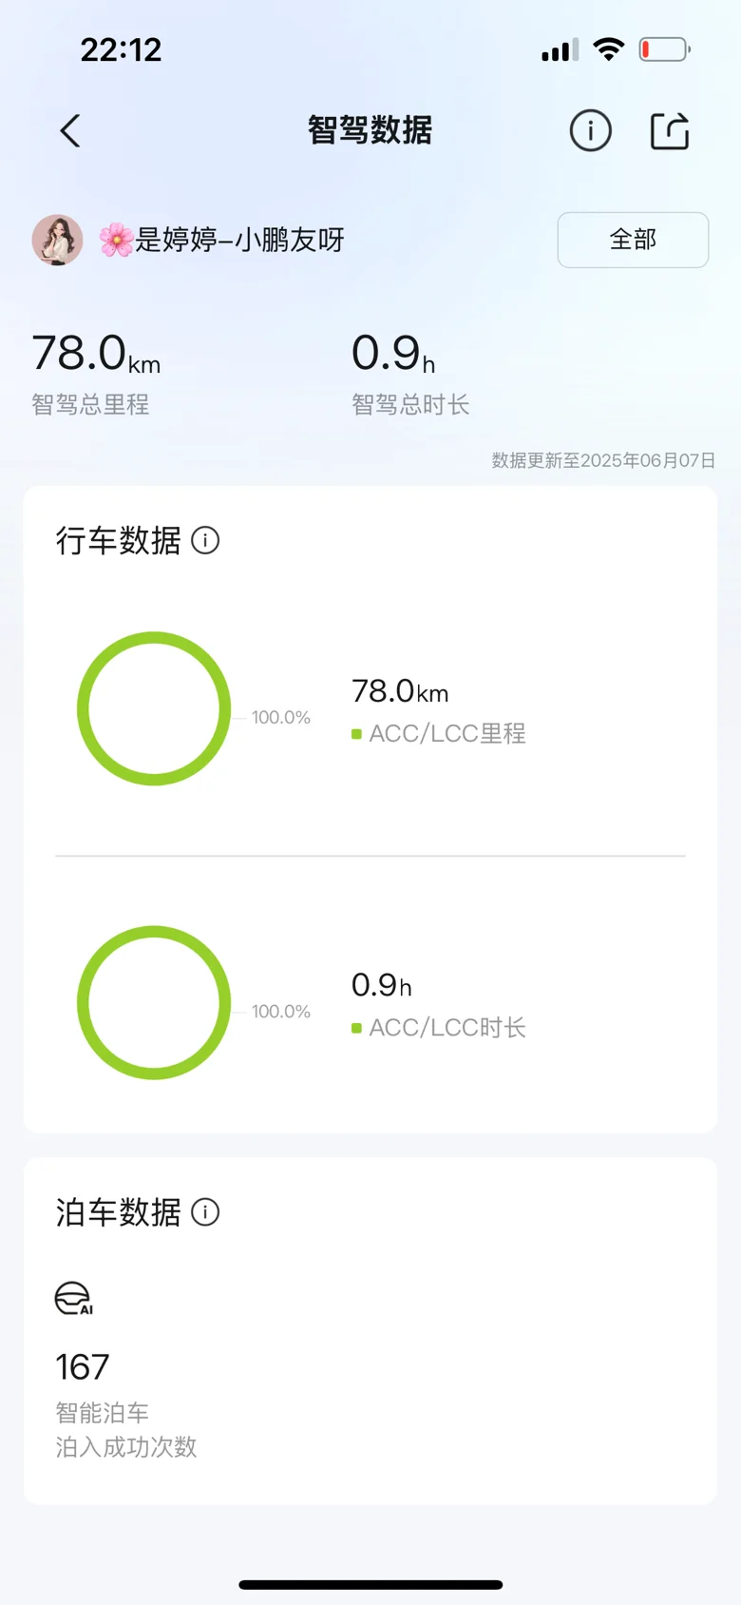The height and width of the screenshot is (1605, 741).
Task: Tap the AI smart parking icon
Action: pos(73,1298)
